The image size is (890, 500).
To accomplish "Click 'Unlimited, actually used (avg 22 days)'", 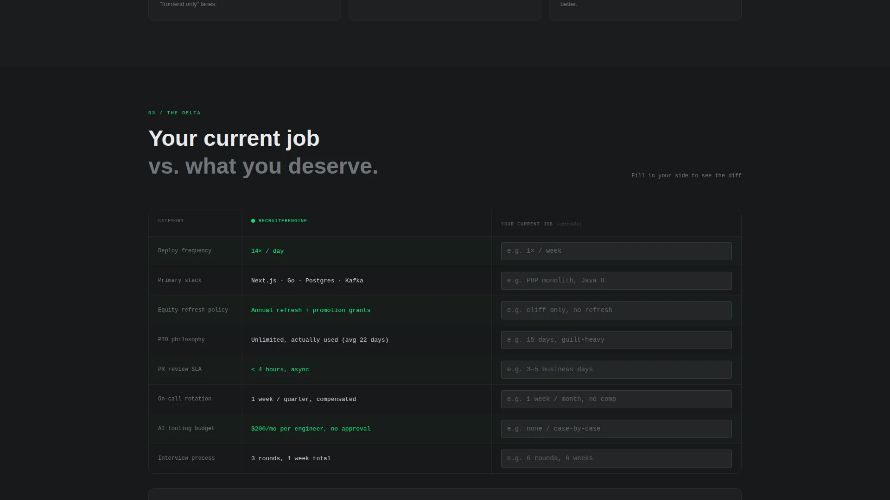I will (x=320, y=340).
